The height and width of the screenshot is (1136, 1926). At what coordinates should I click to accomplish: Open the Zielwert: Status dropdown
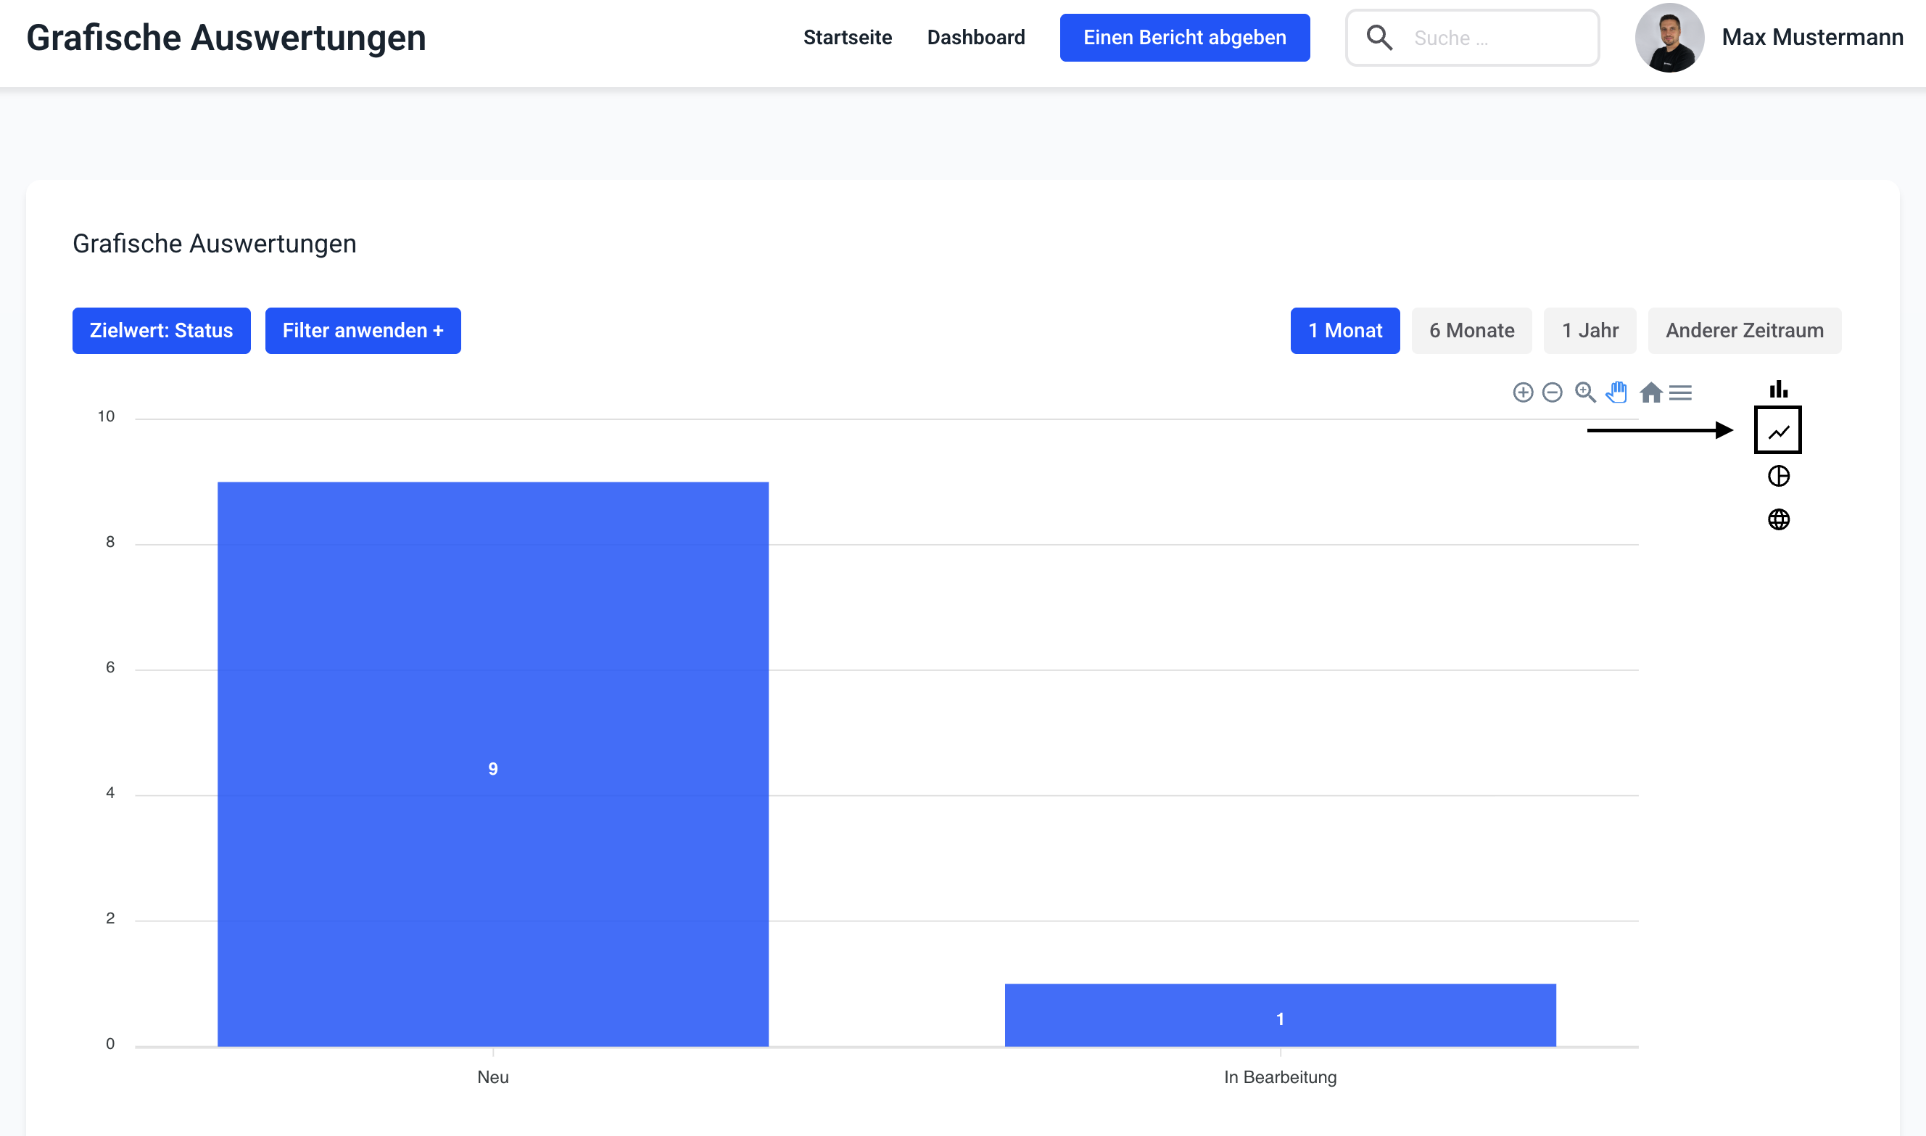161,331
